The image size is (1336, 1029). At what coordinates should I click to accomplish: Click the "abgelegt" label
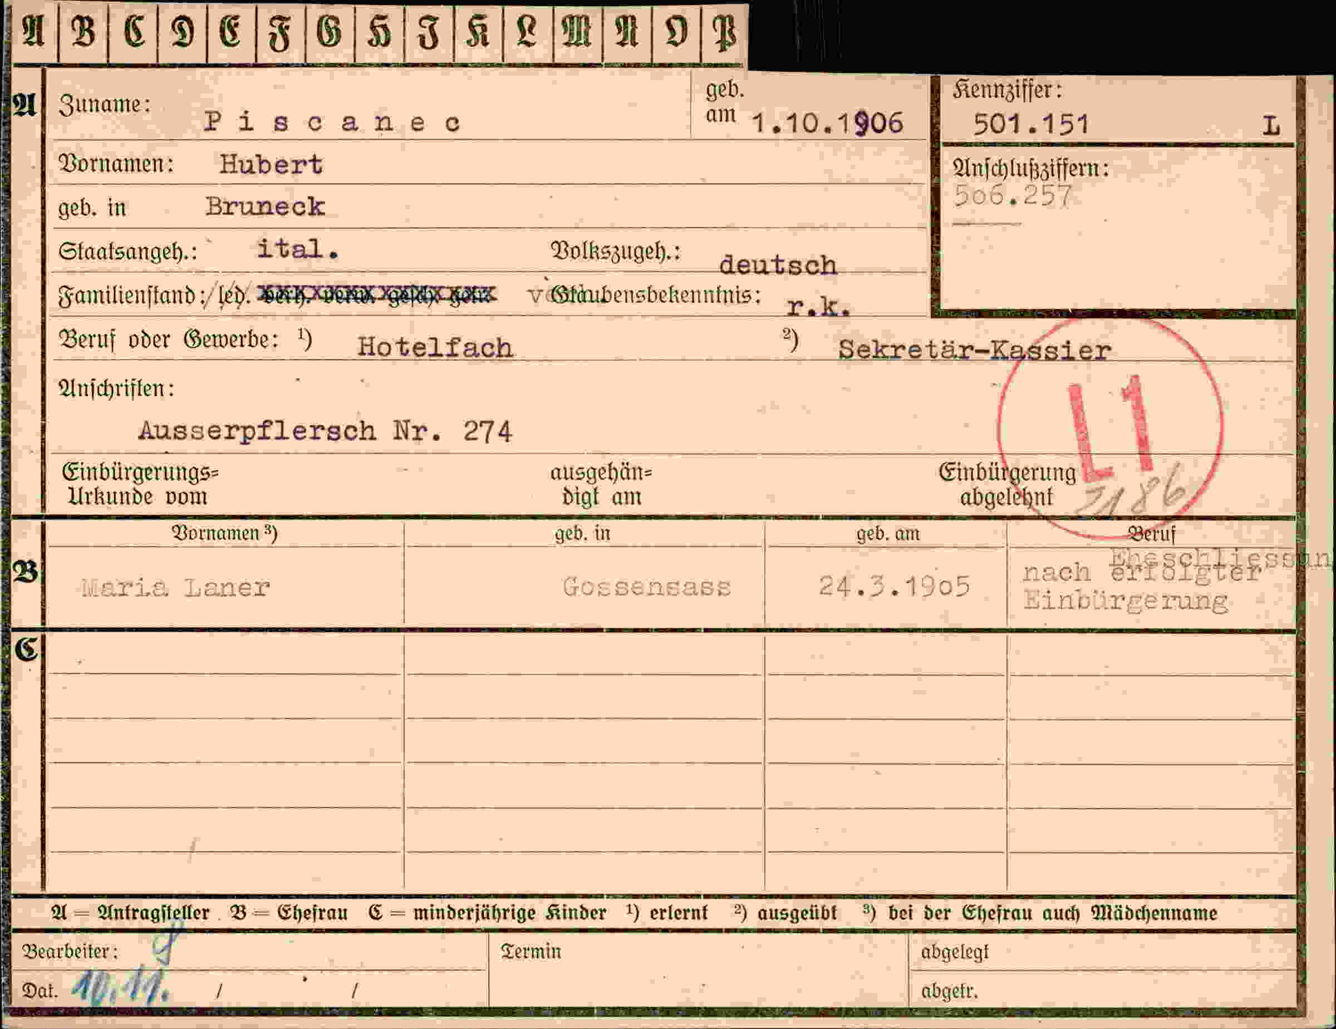point(954,952)
